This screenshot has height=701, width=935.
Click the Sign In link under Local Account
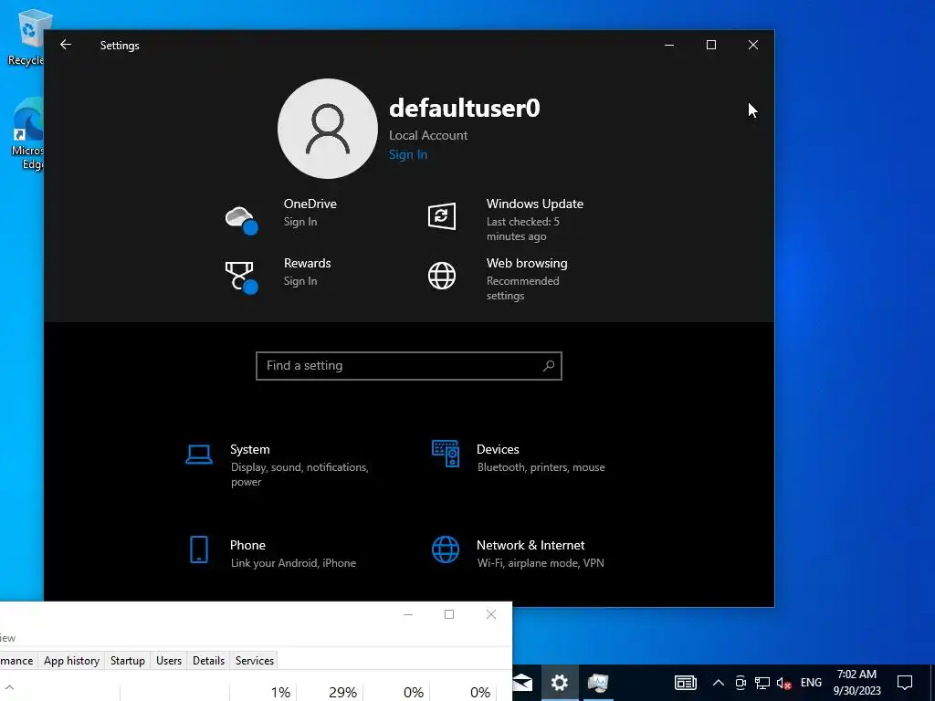point(408,154)
